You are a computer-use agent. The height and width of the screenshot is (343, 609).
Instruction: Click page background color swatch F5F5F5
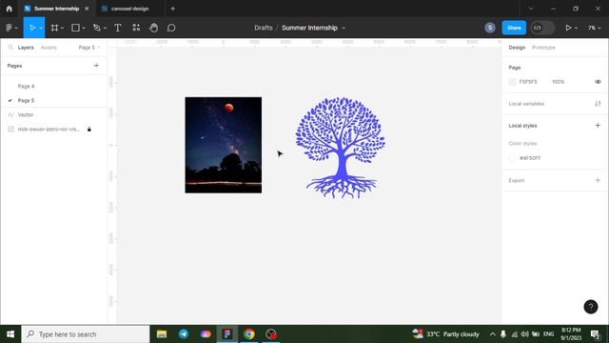coord(512,82)
